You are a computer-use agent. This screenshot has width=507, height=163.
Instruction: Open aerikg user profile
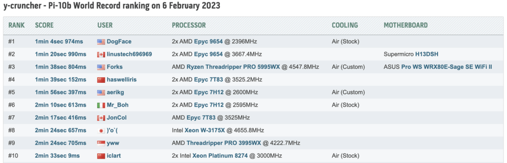coord(115,92)
